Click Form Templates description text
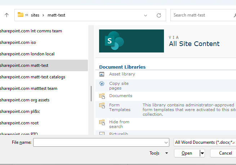The height and width of the screenshot is (165, 236). click(x=189, y=110)
